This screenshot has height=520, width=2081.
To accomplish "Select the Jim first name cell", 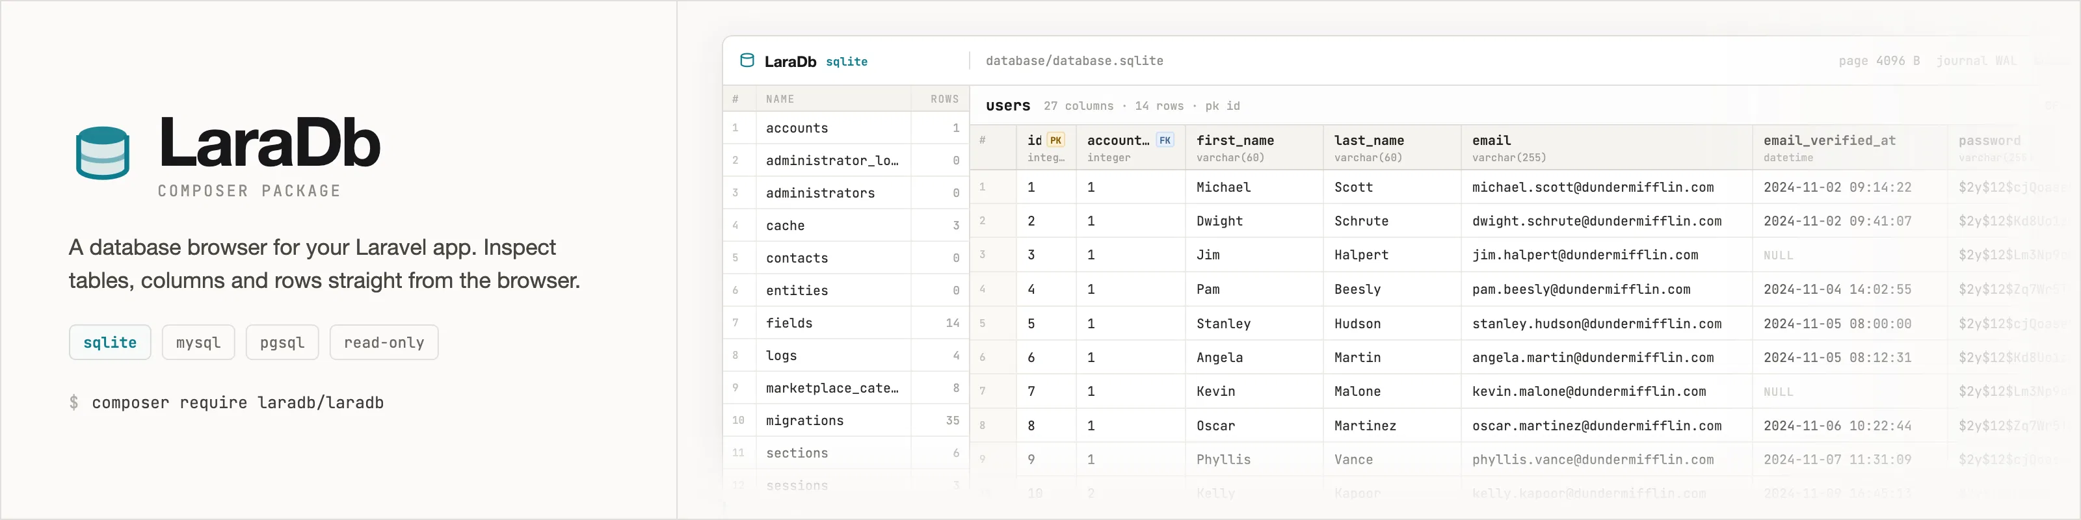I will point(1254,255).
